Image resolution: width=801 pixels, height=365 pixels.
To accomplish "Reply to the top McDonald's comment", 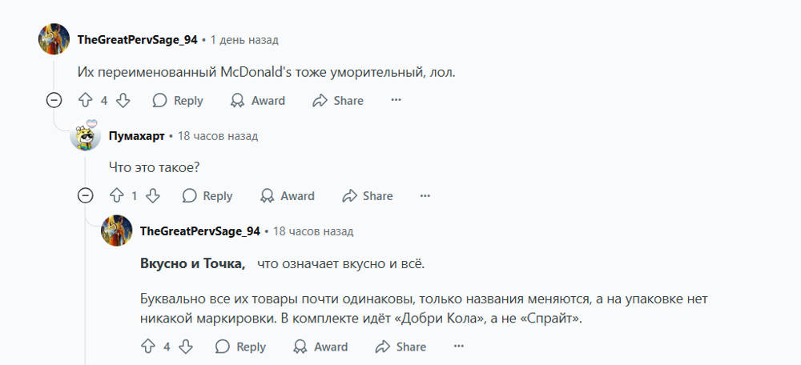I will [178, 101].
